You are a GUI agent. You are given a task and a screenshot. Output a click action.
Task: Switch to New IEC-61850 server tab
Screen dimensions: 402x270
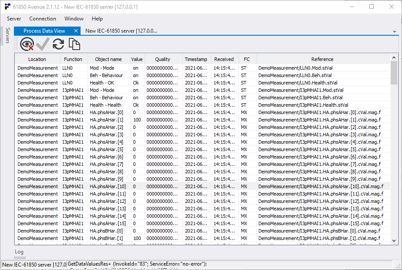[121, 31]
